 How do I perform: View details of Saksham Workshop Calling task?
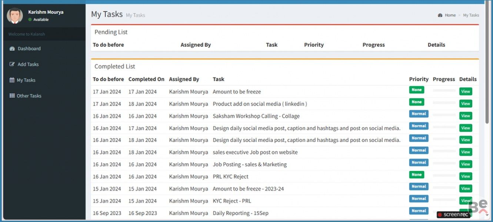(x=465, y=116)
